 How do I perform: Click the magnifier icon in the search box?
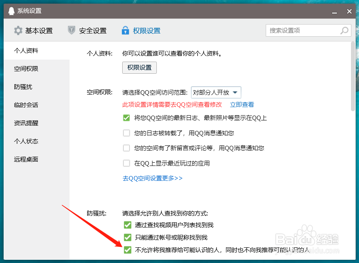click(345, 30)
